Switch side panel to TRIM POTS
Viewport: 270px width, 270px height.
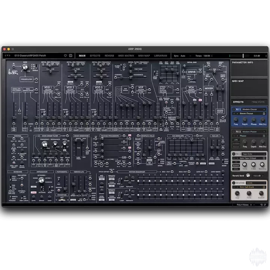pyautogui.click(x=258, y=102)
